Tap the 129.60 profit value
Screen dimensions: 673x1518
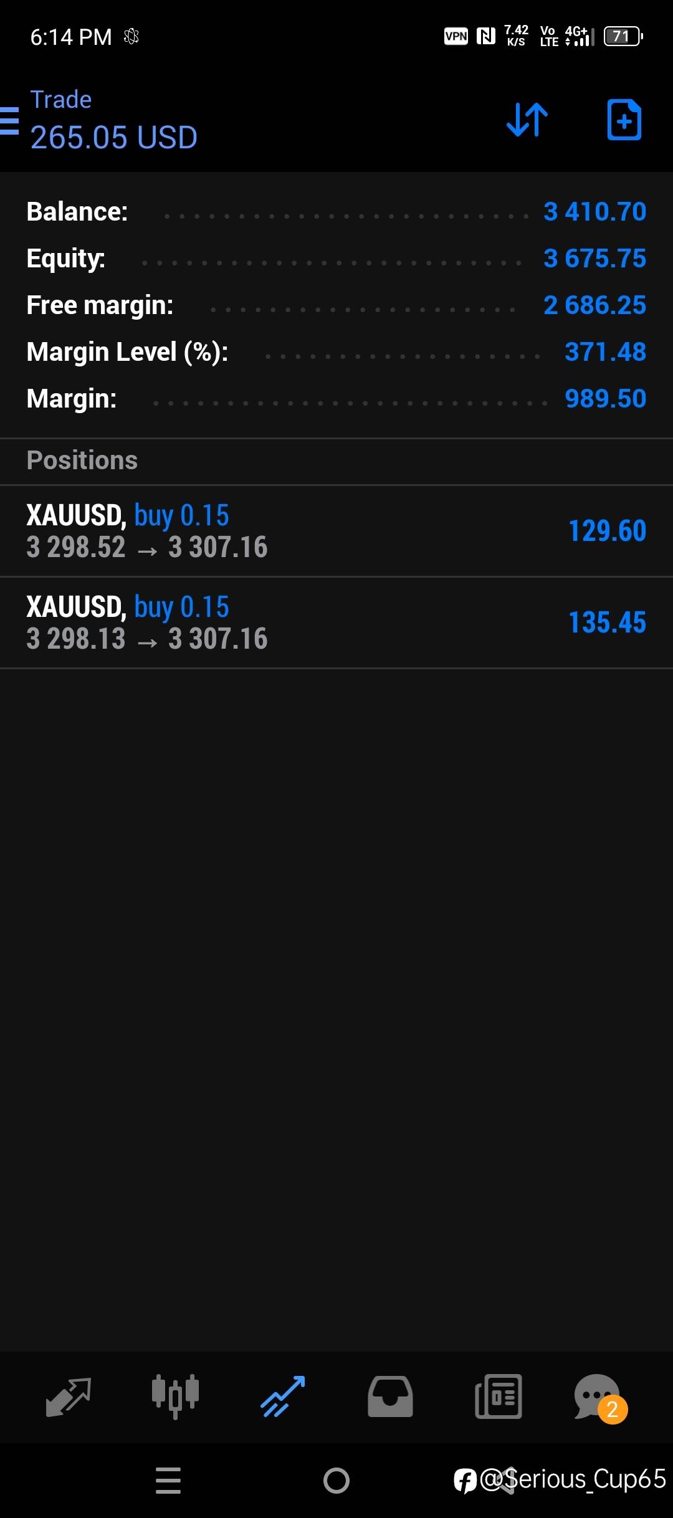[608, 531]
